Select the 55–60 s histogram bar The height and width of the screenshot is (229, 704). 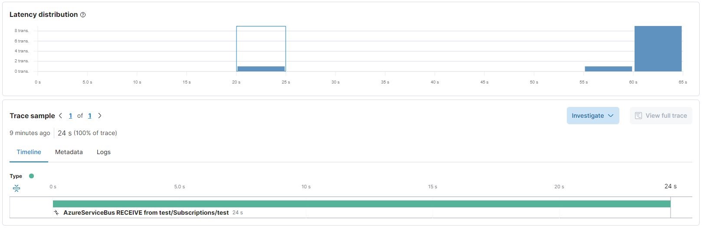point(608,68)
